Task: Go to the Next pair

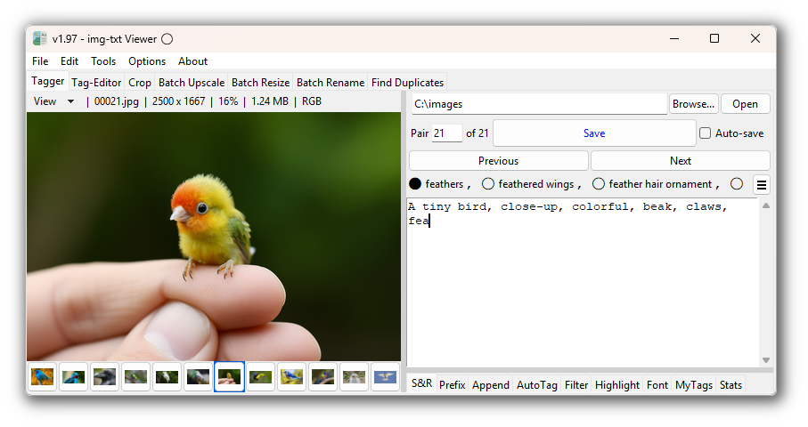Action: tap(681, 161)
